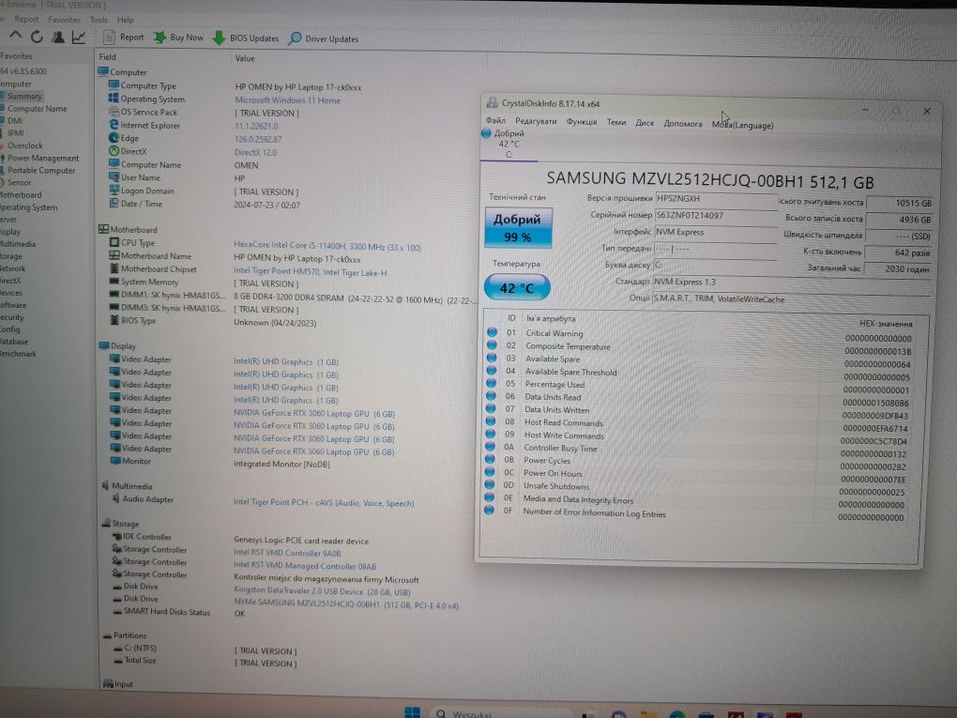Click the Edge browser icon in field list
Screen dimensions: 957x718
click(114, 137)
